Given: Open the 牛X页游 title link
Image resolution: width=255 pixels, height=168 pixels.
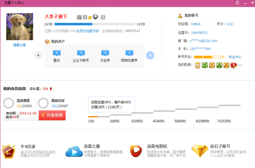Looking at the screenshot, I should point(28,146).
